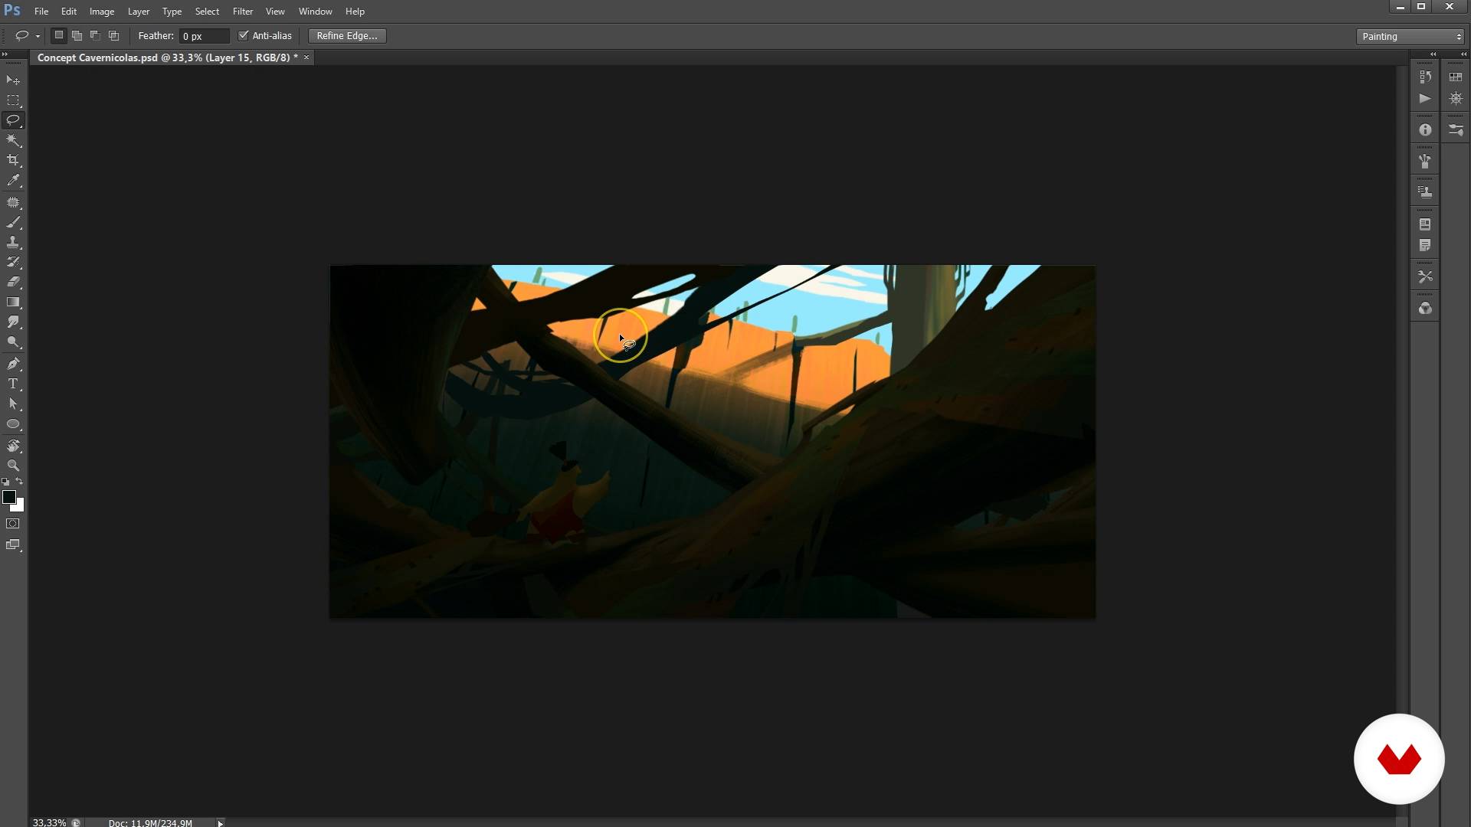Expand the right icon panel dock

click(1463, 54)
